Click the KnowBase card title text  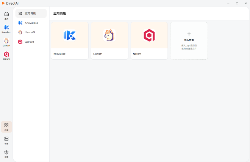(x=59, y=54)
